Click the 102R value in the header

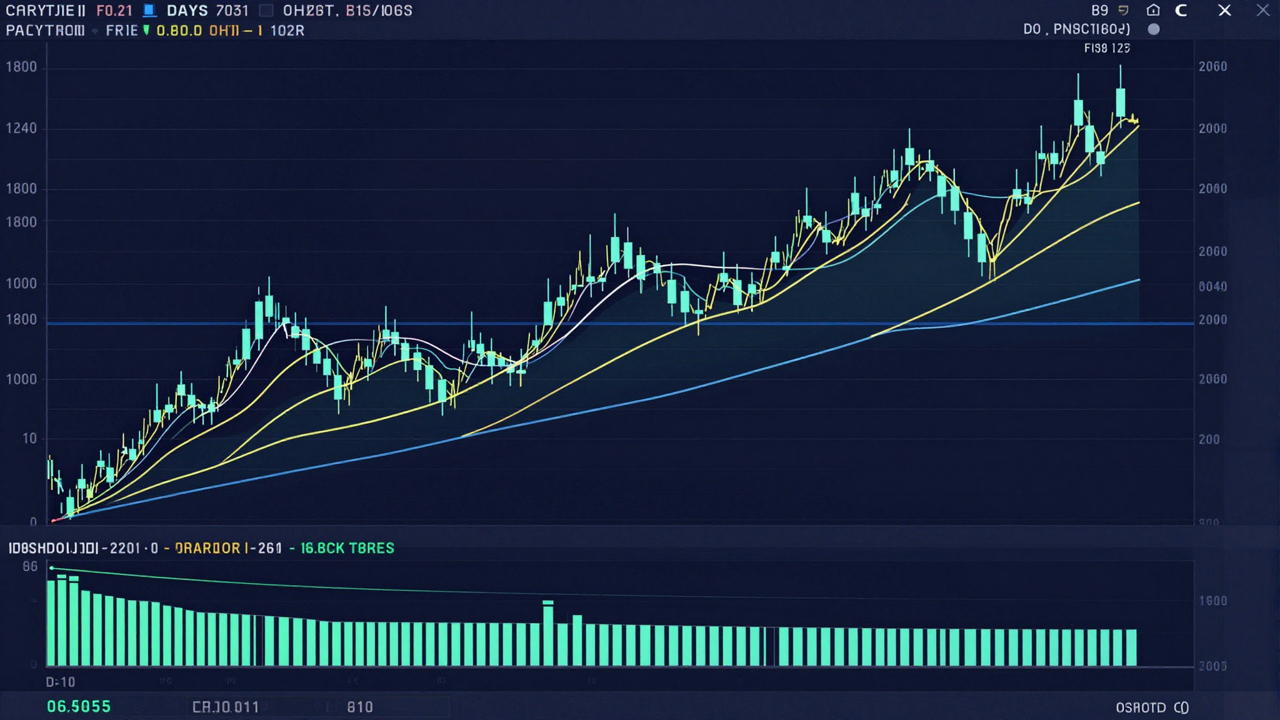tap(287, 31)
